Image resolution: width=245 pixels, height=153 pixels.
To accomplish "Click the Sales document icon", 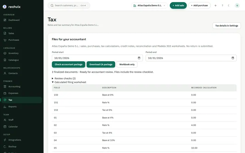I will pos(5,33).
